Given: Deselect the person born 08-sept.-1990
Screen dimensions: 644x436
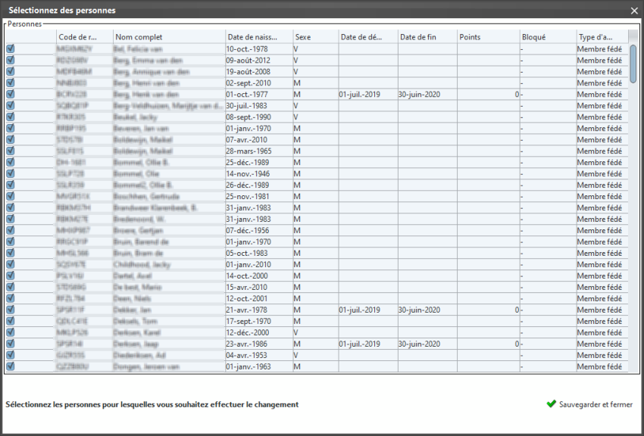Looking at the screenshot, I should [11, 117].
